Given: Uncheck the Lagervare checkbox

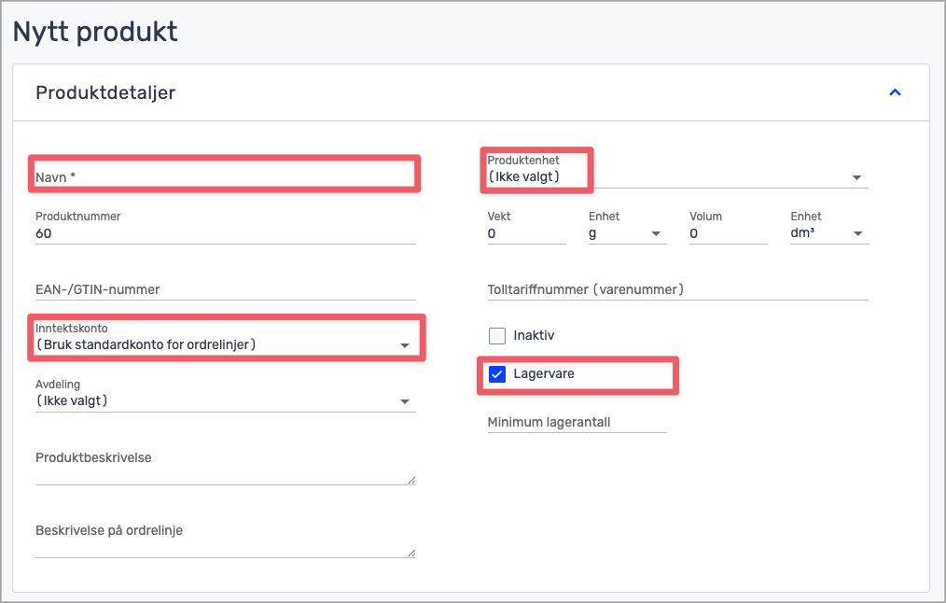Looking at the screenshot, I should 497,374.
